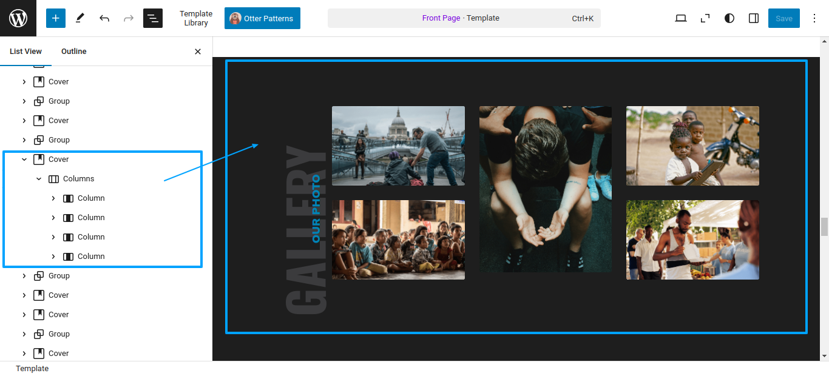Select the cathedral bridge photo
Viewport: 829px width, 376px height.
[x=398, y=146]
